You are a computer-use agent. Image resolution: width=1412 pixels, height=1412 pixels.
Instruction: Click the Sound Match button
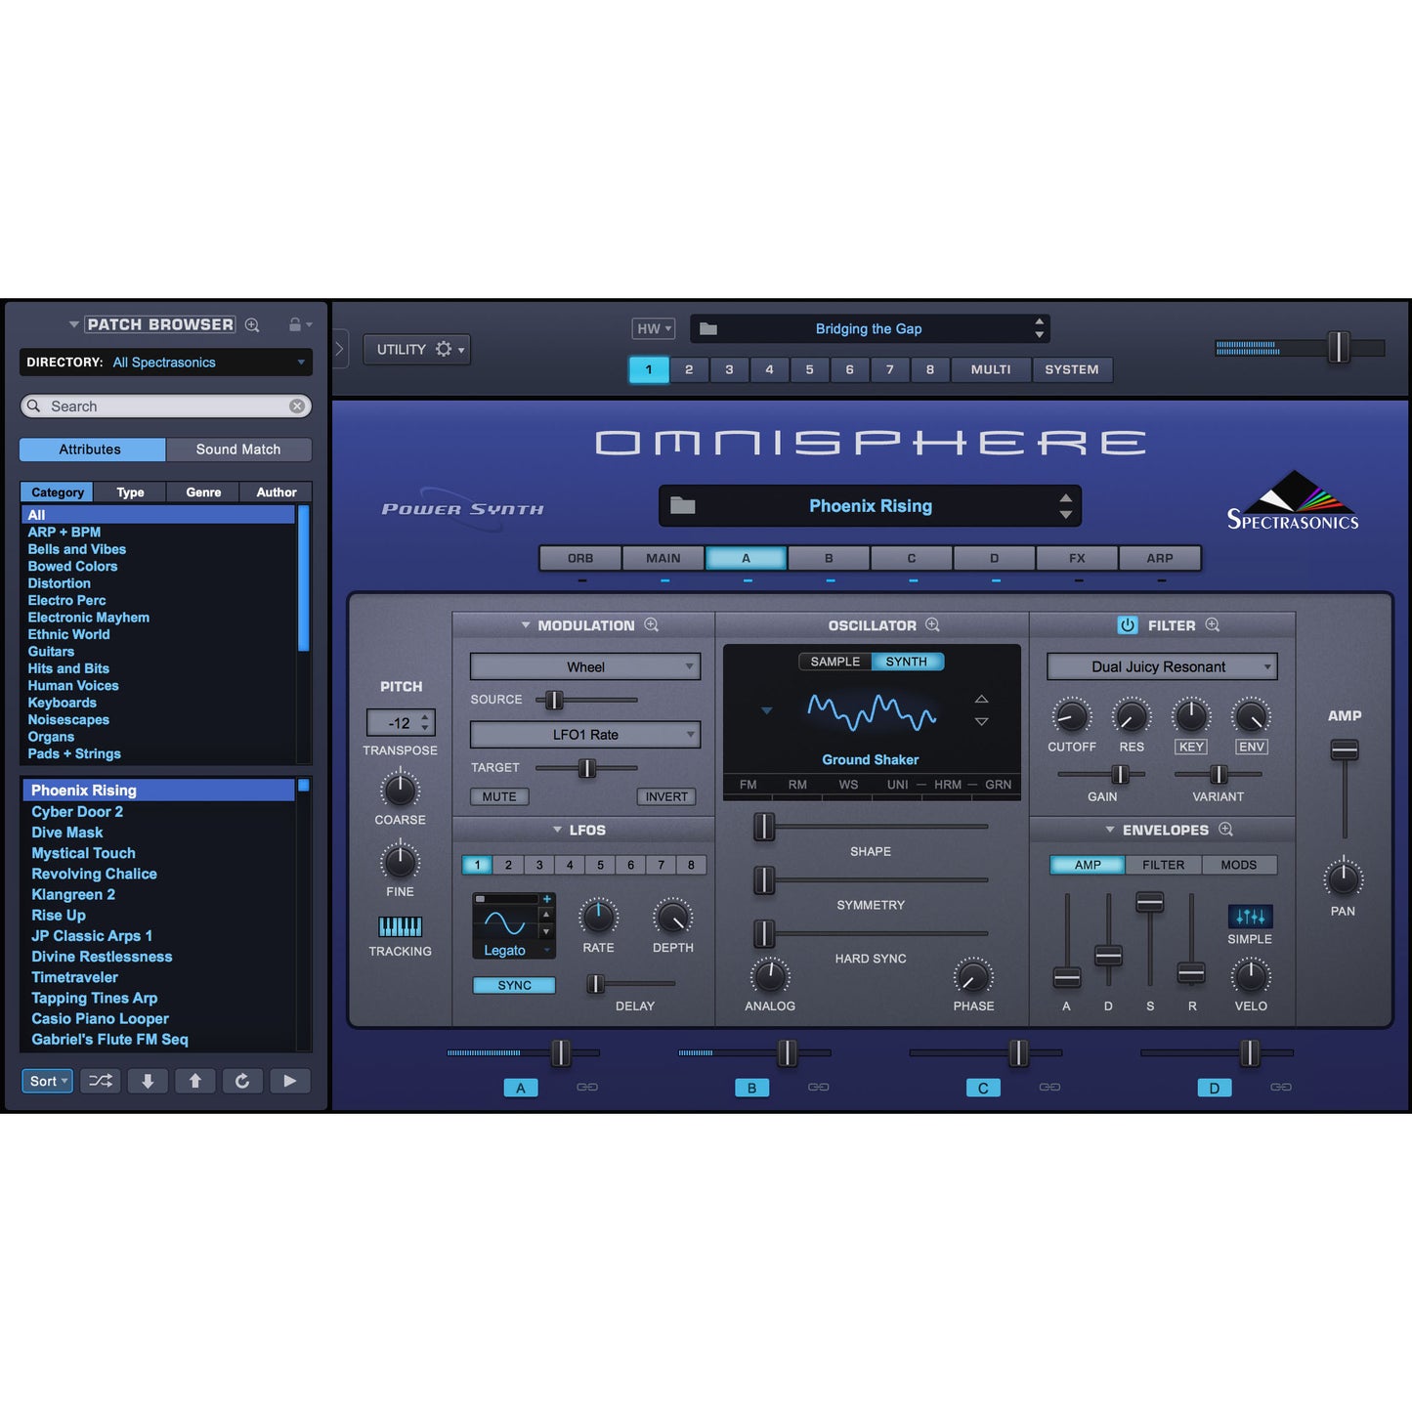click(238, 449)
